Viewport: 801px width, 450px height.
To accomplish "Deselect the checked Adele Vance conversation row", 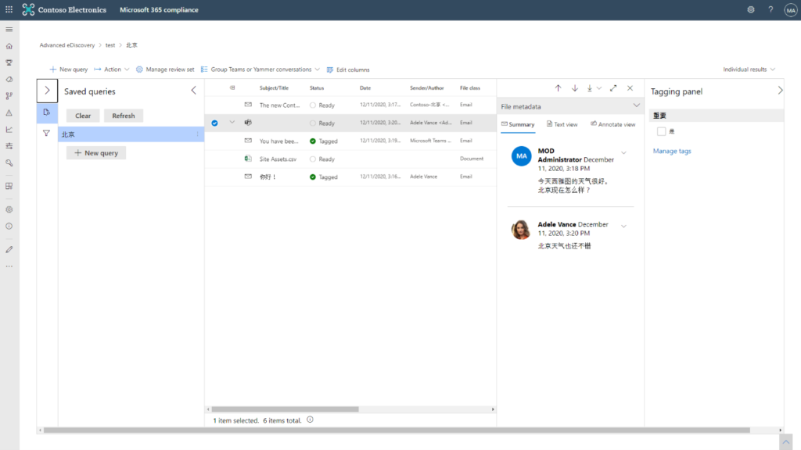I will [214, 123].
